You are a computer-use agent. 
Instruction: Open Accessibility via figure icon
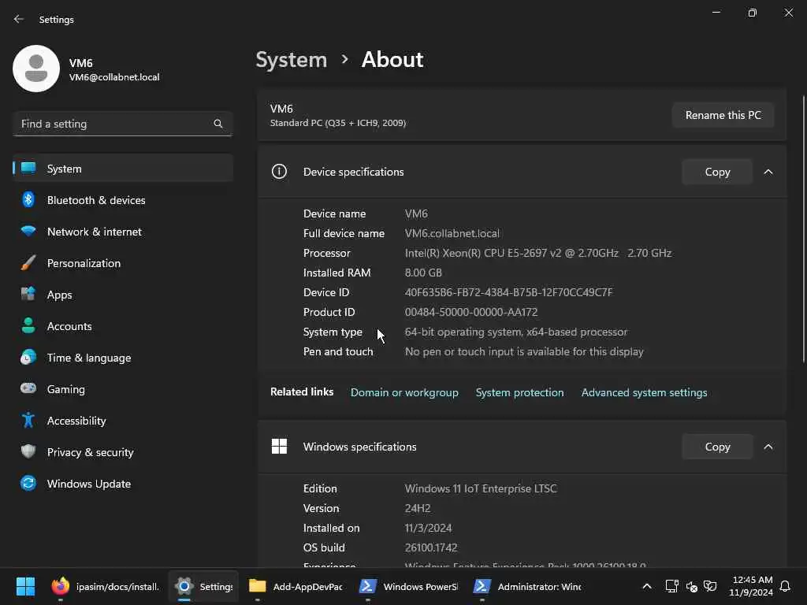[28, 421]
